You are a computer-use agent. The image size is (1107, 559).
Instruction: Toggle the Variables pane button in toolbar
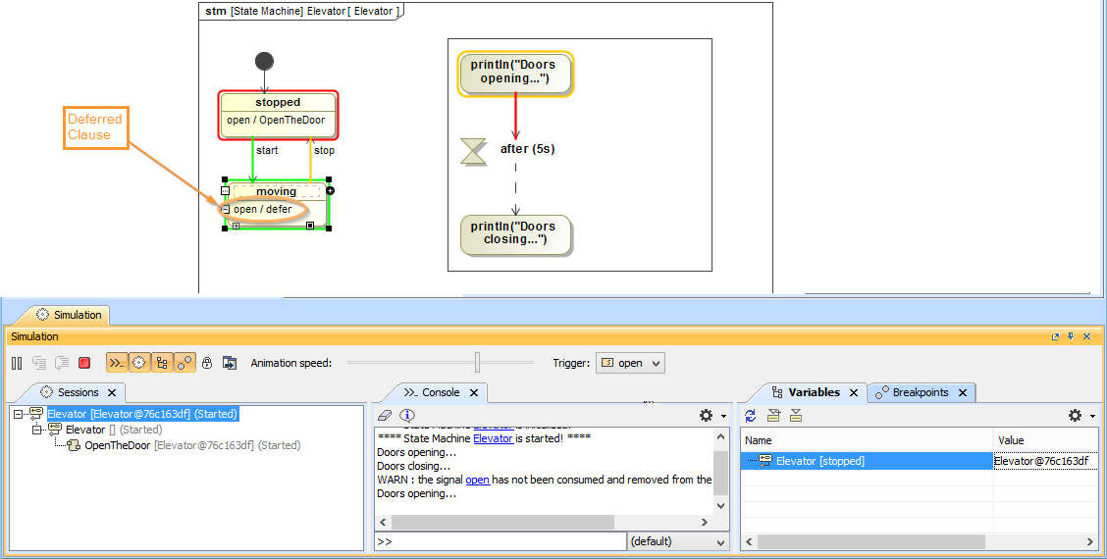tap(162, 363)
